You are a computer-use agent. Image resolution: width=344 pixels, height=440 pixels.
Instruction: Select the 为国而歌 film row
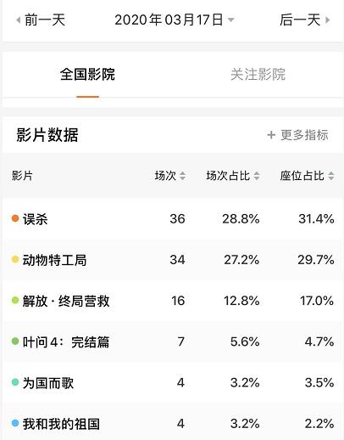(172, 383)
